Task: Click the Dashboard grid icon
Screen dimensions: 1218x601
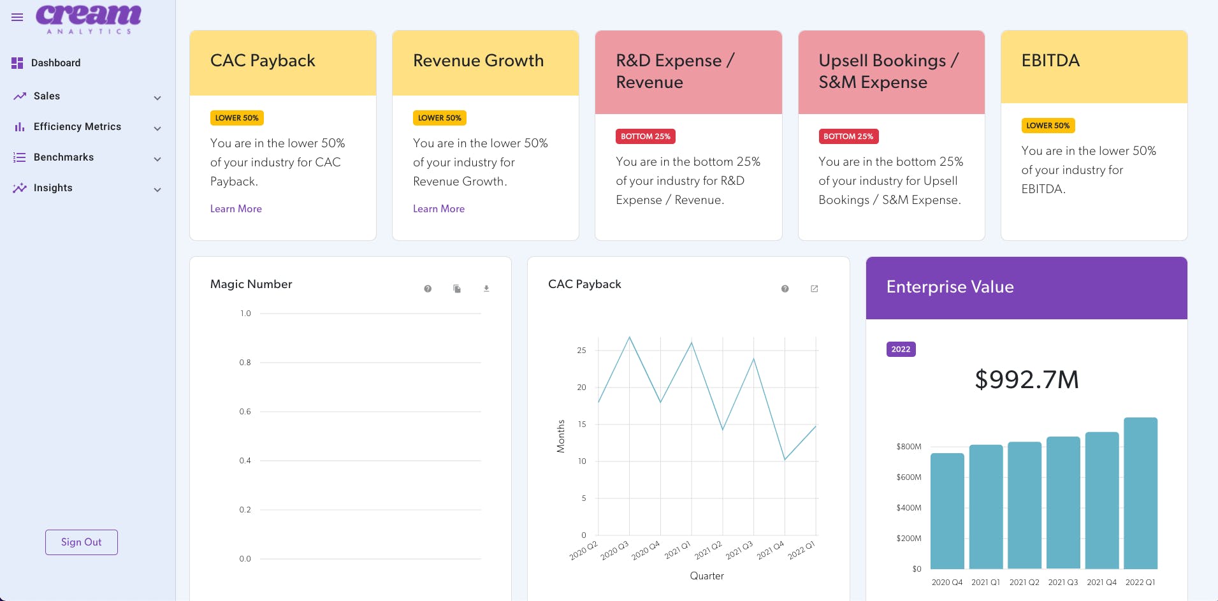Action: 17,63
